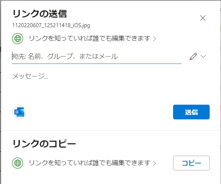Screen dimensions: 221x184
Task: Open リンクを知っていれば誰でも編集できます link in send section
Action: click(x=90, y=39)
